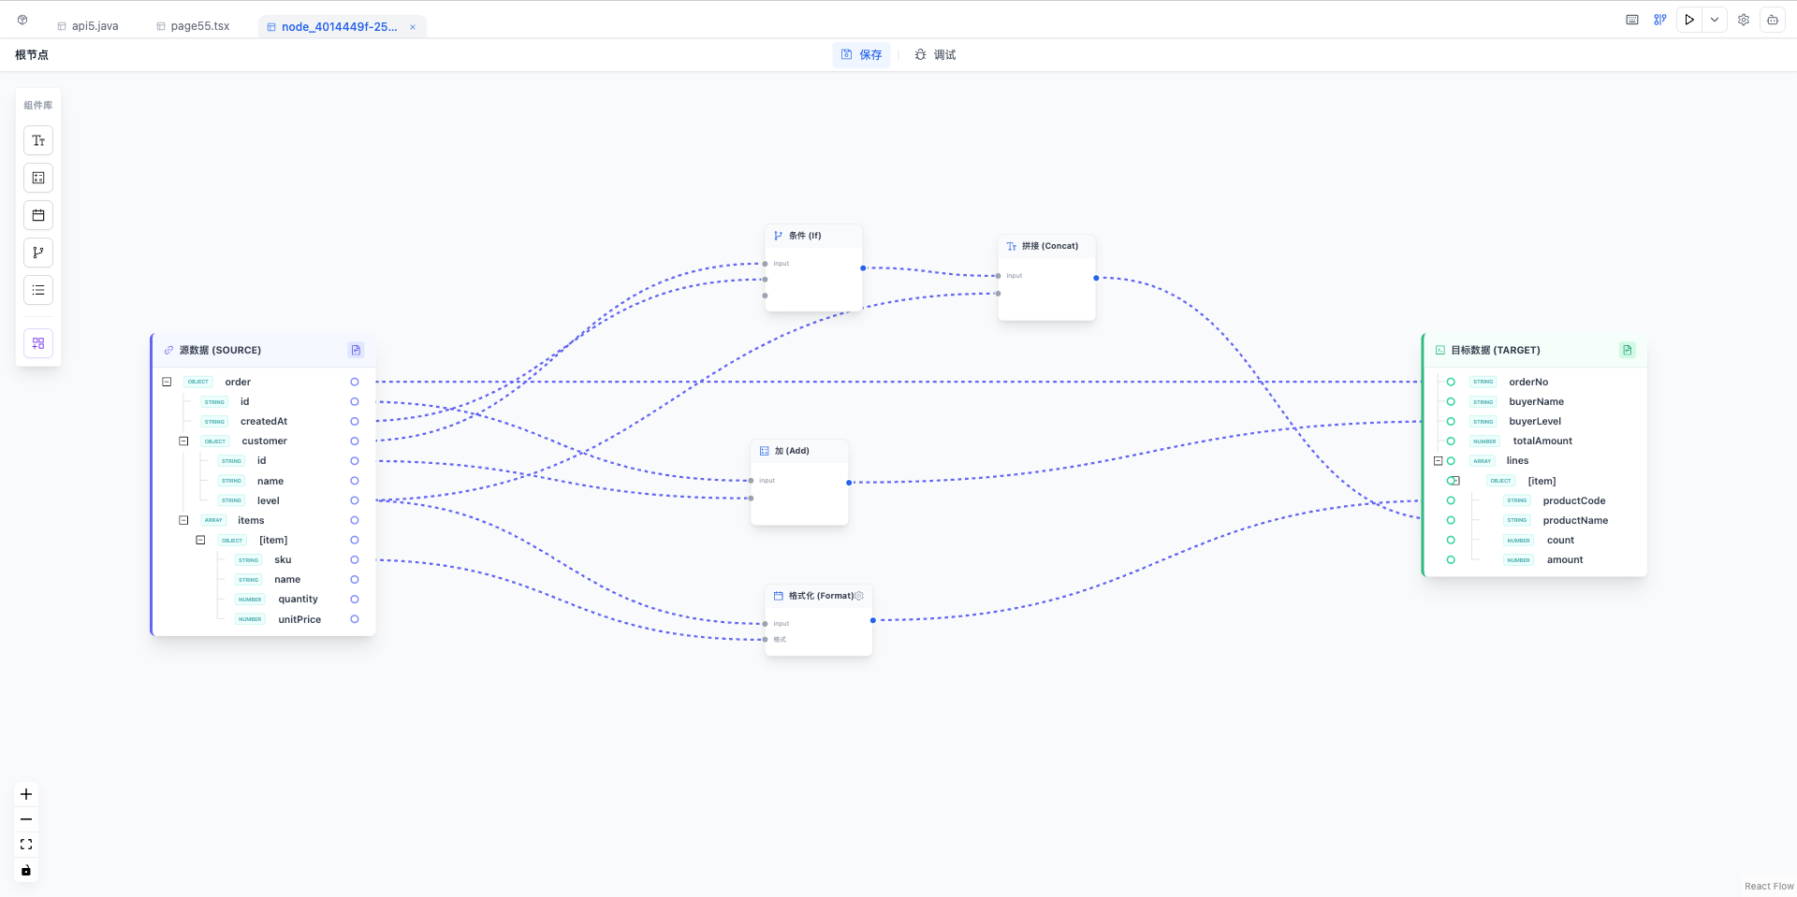Click the orderNo target port circle
Viewport: 1797px width, 897px height.
tap(1451, 382)
